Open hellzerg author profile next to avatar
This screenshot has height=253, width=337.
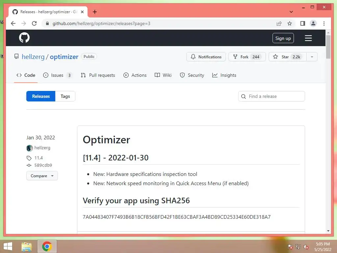click(42, 148)
